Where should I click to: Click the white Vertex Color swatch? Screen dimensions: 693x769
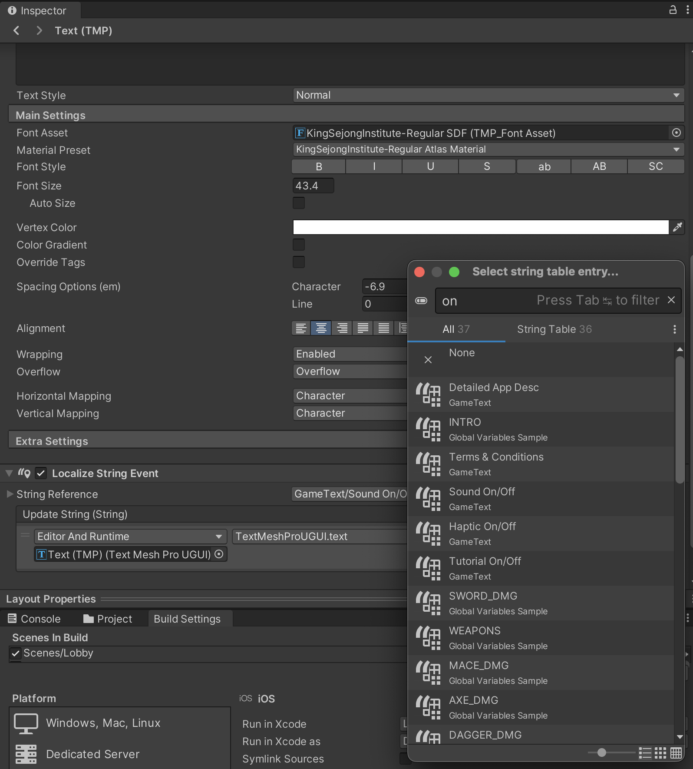(481, 227)
